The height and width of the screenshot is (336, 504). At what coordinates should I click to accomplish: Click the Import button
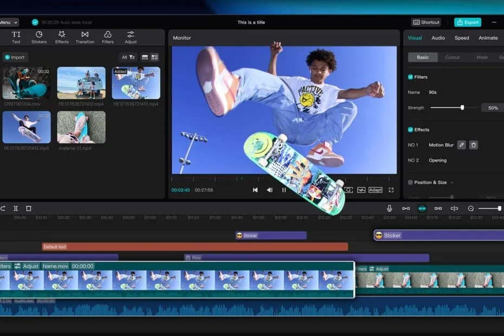(15, 57)
